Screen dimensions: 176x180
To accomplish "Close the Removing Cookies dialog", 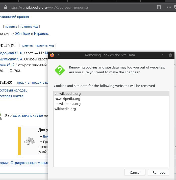I will (170, 55).
